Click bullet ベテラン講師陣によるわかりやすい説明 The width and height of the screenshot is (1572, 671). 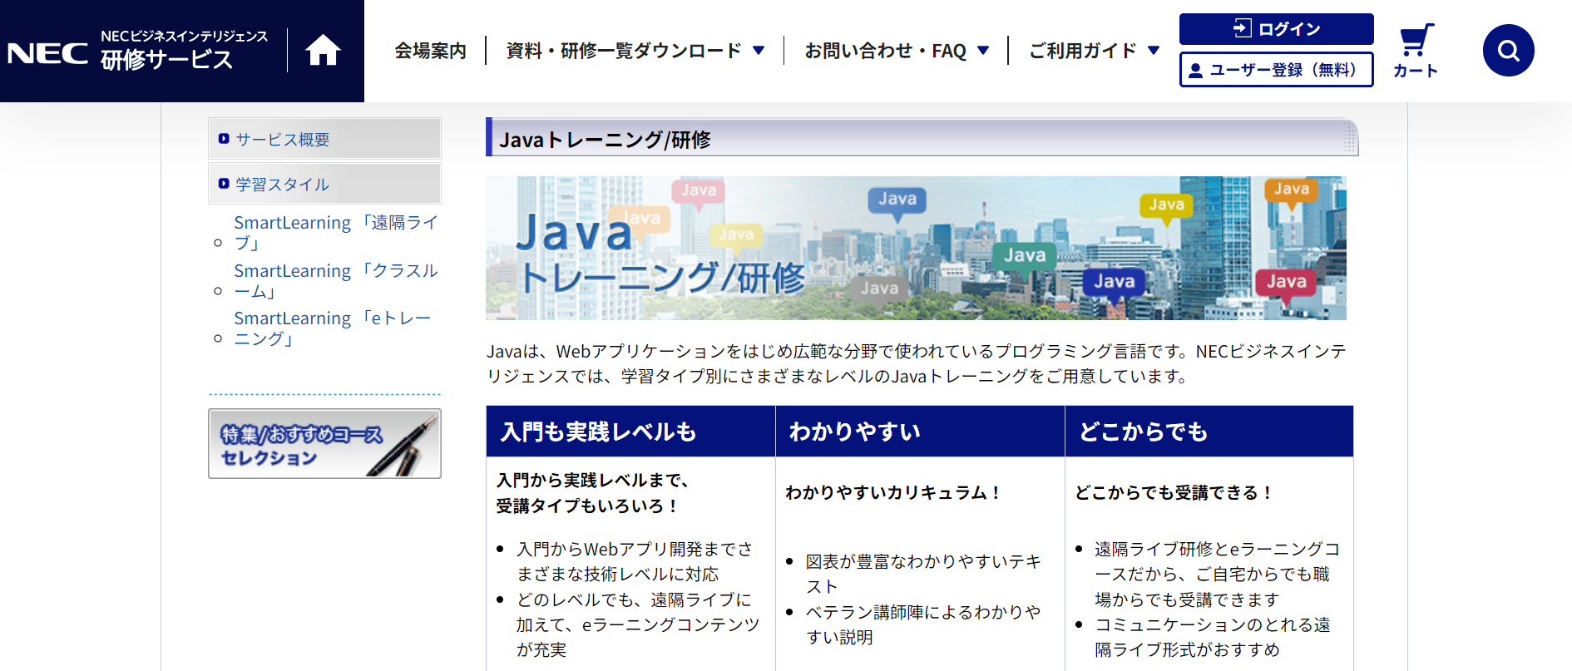pyautogui.click(x=923, y=624)
